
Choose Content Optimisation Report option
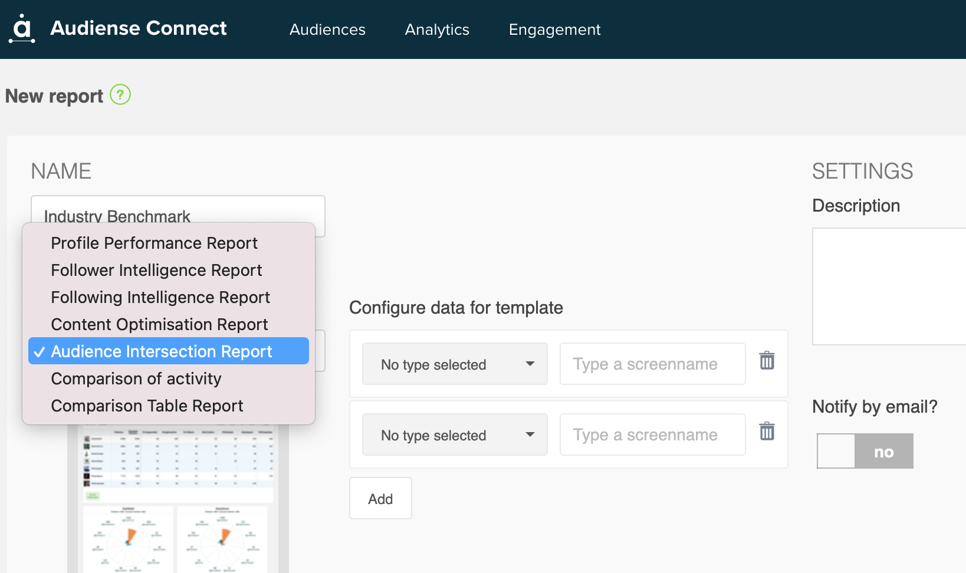pos(169,324)
